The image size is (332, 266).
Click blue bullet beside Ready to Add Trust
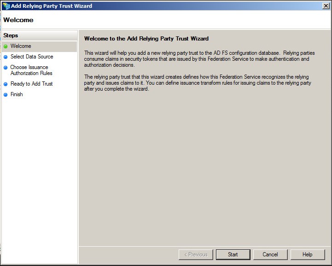6,84
